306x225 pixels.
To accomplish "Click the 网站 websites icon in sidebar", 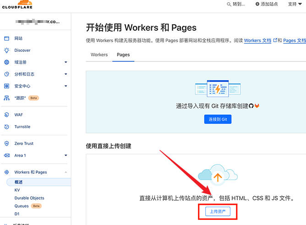I will click(6, 38).
